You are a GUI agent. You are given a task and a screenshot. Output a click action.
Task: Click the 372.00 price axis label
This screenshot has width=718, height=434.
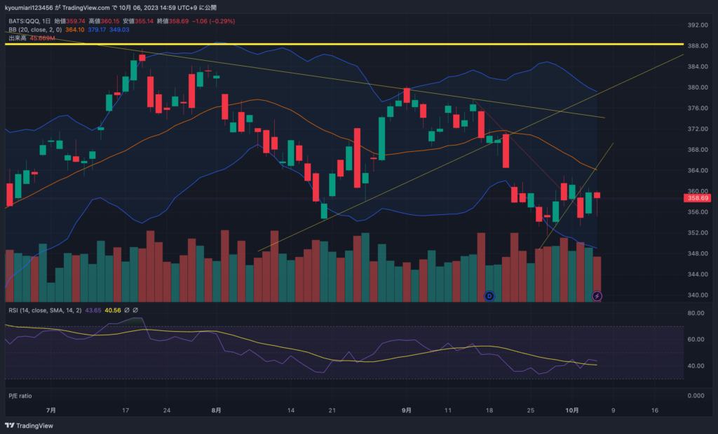pos(698,129)
